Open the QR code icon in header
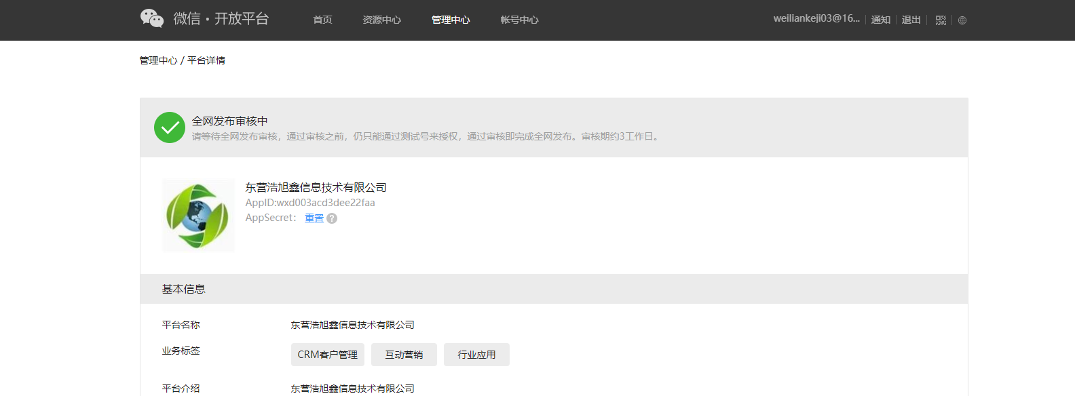 [941, 20]
